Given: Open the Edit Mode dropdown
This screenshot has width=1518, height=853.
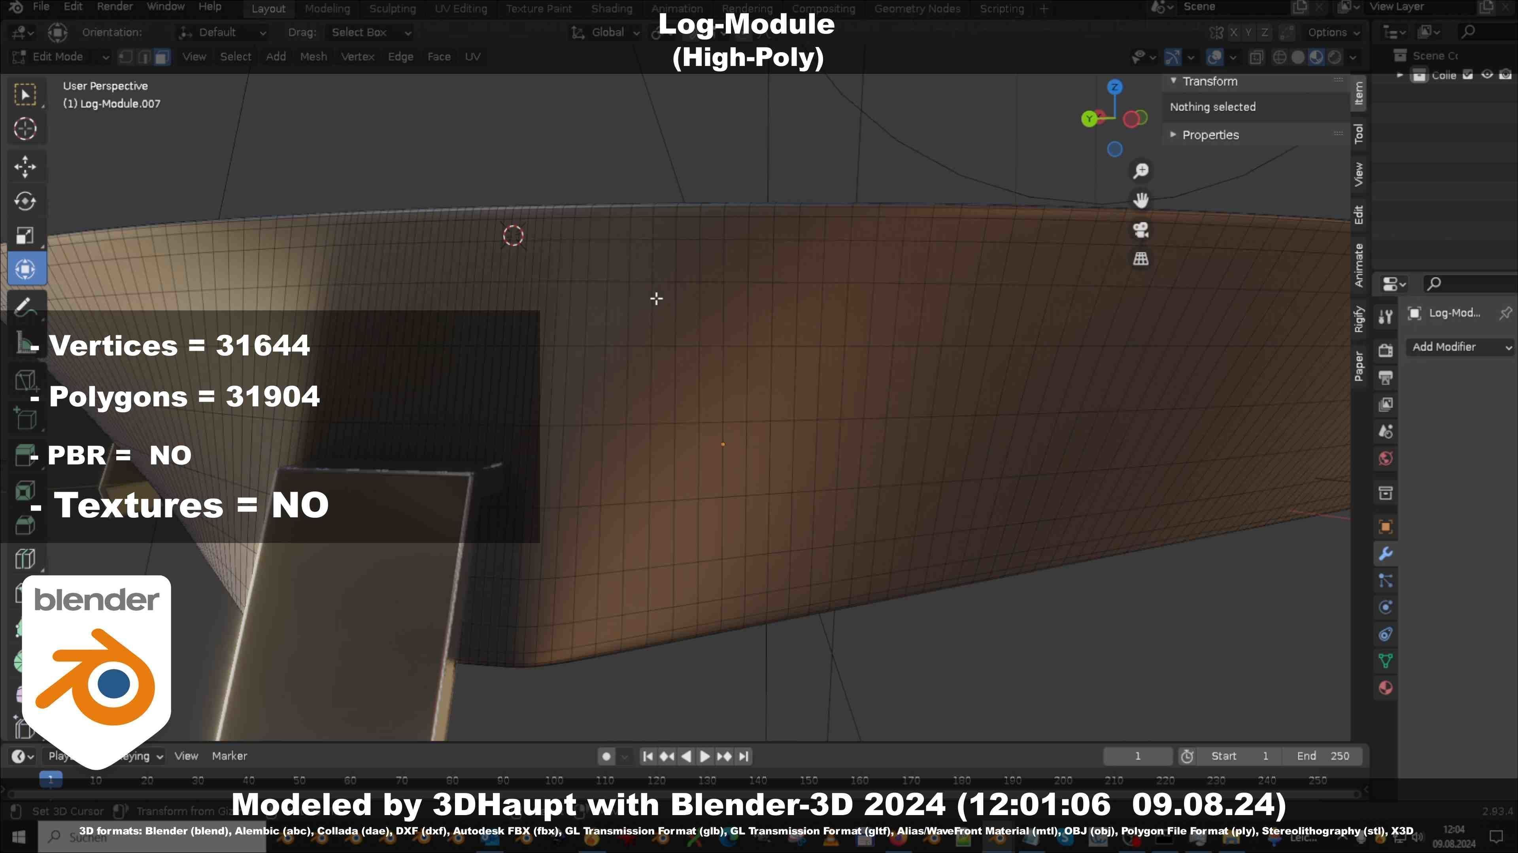Looking at the screenshot, I should coord(60,56).
